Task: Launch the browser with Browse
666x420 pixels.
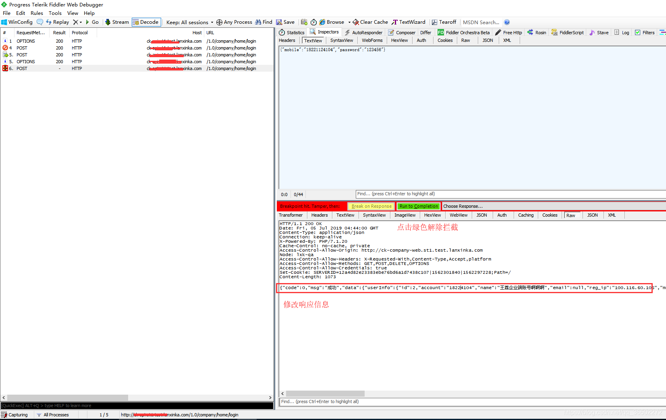Action: (x=332, y=22)
